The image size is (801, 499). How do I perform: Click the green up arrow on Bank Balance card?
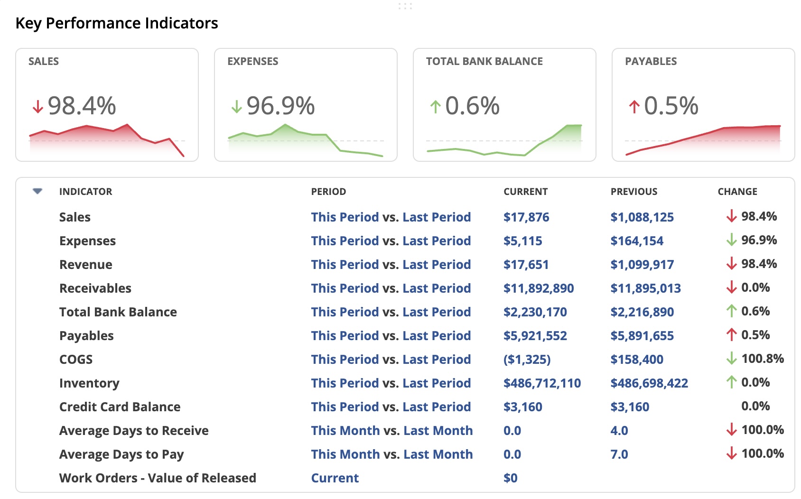pyautogui.click(x=436, y=107)
